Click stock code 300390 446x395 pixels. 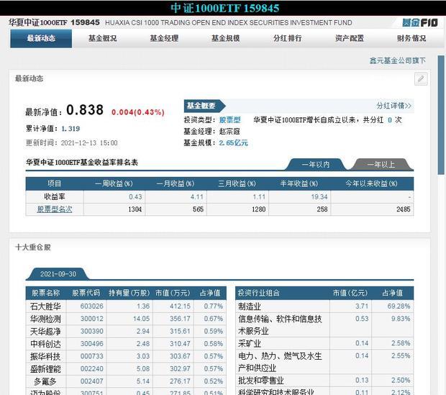(x=91, y=331)
